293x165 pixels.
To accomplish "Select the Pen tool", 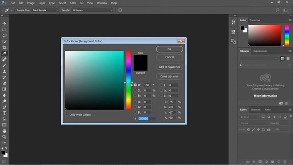I will tap(4, 107).
